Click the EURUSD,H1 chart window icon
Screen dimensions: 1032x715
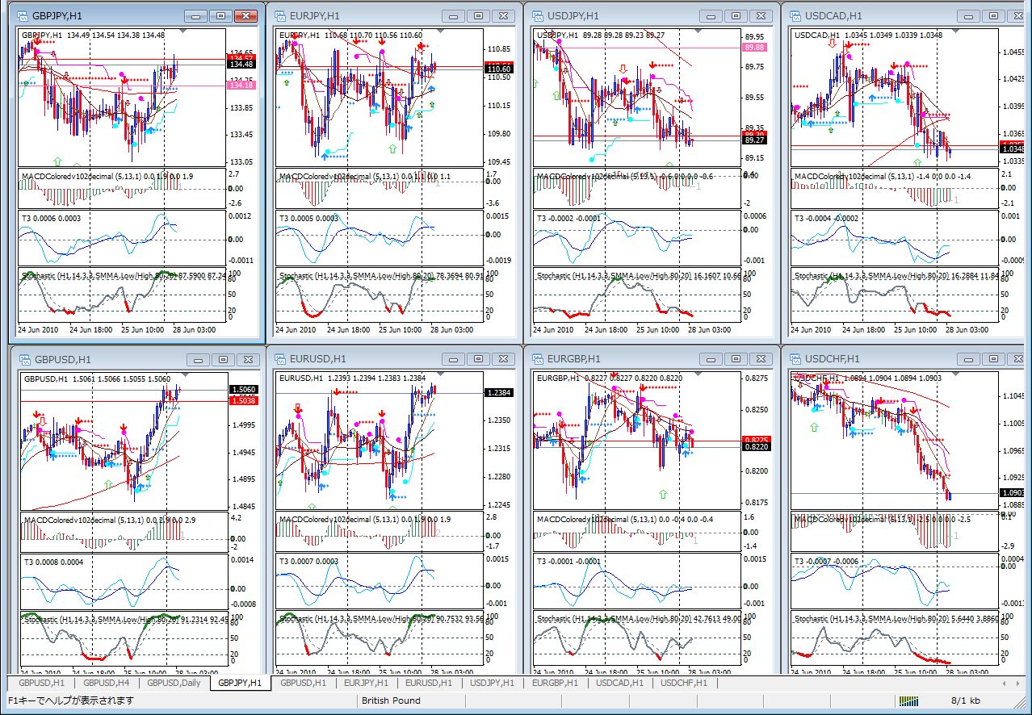click(x=280, y=359)
